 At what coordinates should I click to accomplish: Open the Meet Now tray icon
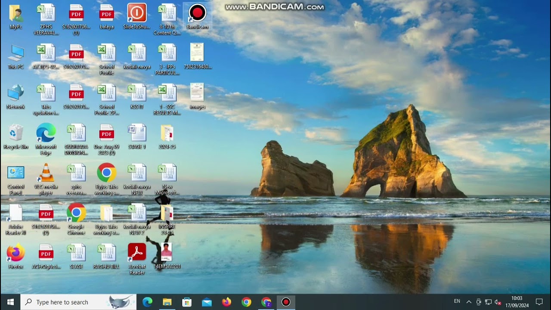pyautogui.click(x=479, y=302)
